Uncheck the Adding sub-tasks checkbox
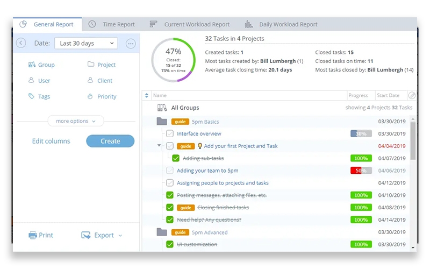This screenshot has height=269, width=430. tap(176, 158)
